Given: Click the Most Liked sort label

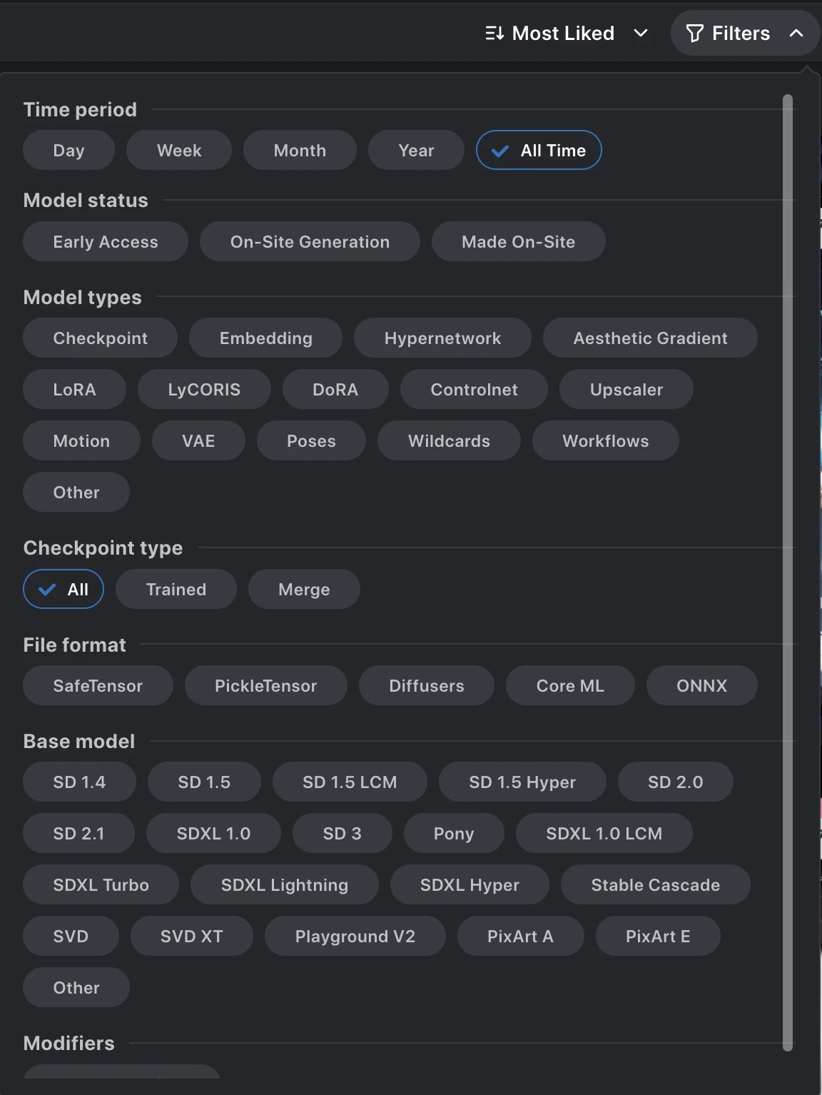Looking at the screenshot, I should coord(563,34).
